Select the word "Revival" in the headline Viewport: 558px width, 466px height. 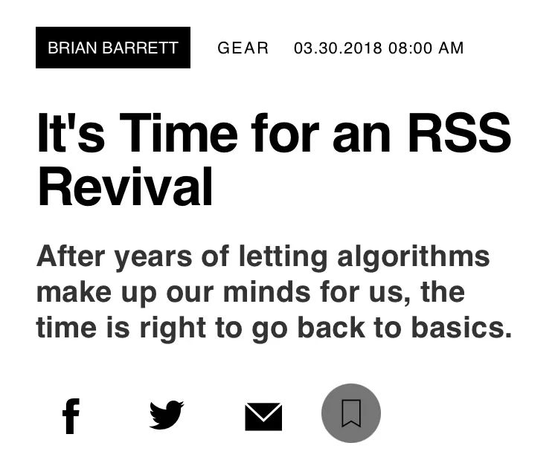point(125,187)
